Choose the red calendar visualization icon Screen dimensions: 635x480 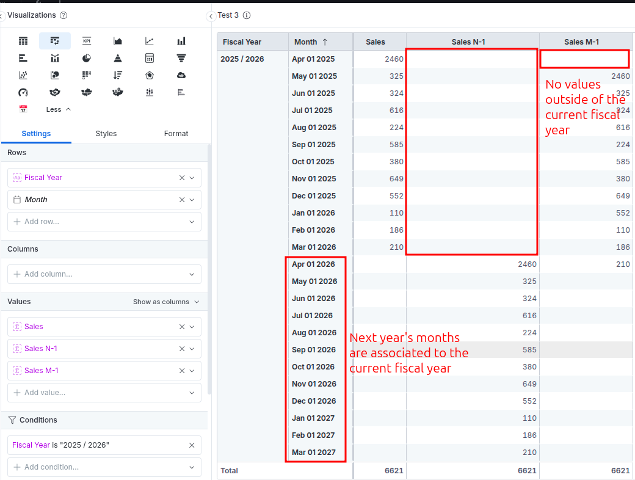[23, 109]
